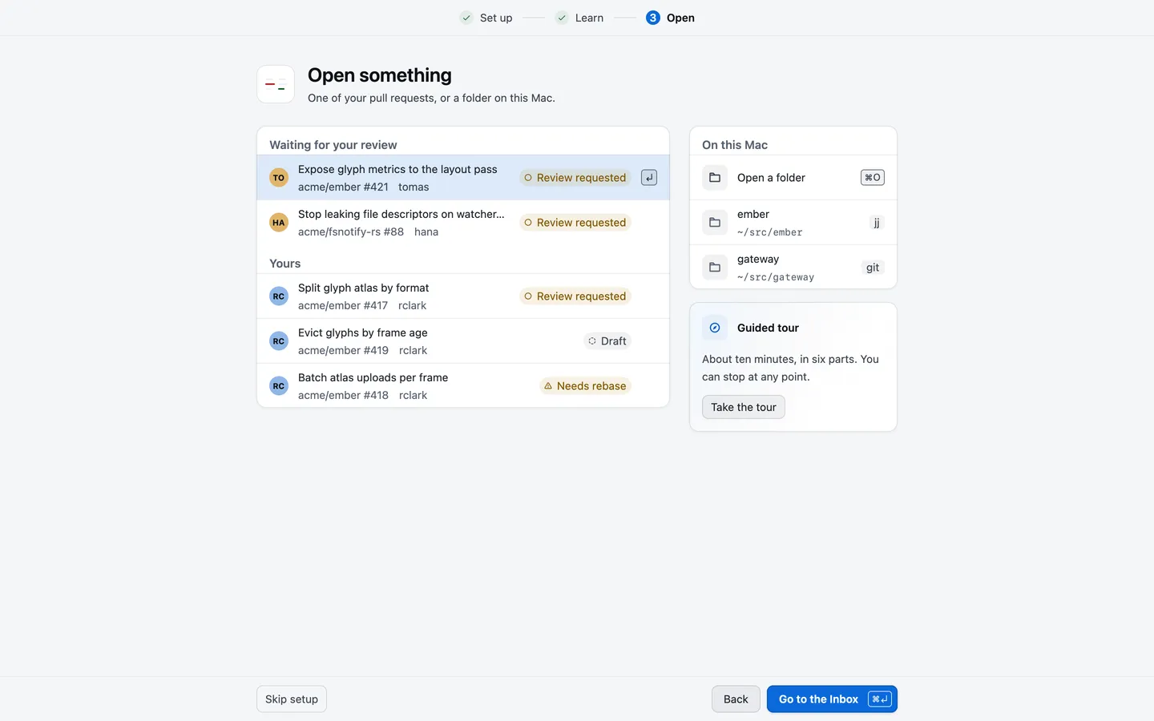Click Review requested badge on fsnotify-rs #88
This screenshot has height=721, width=1154.
tap(575, 223)
